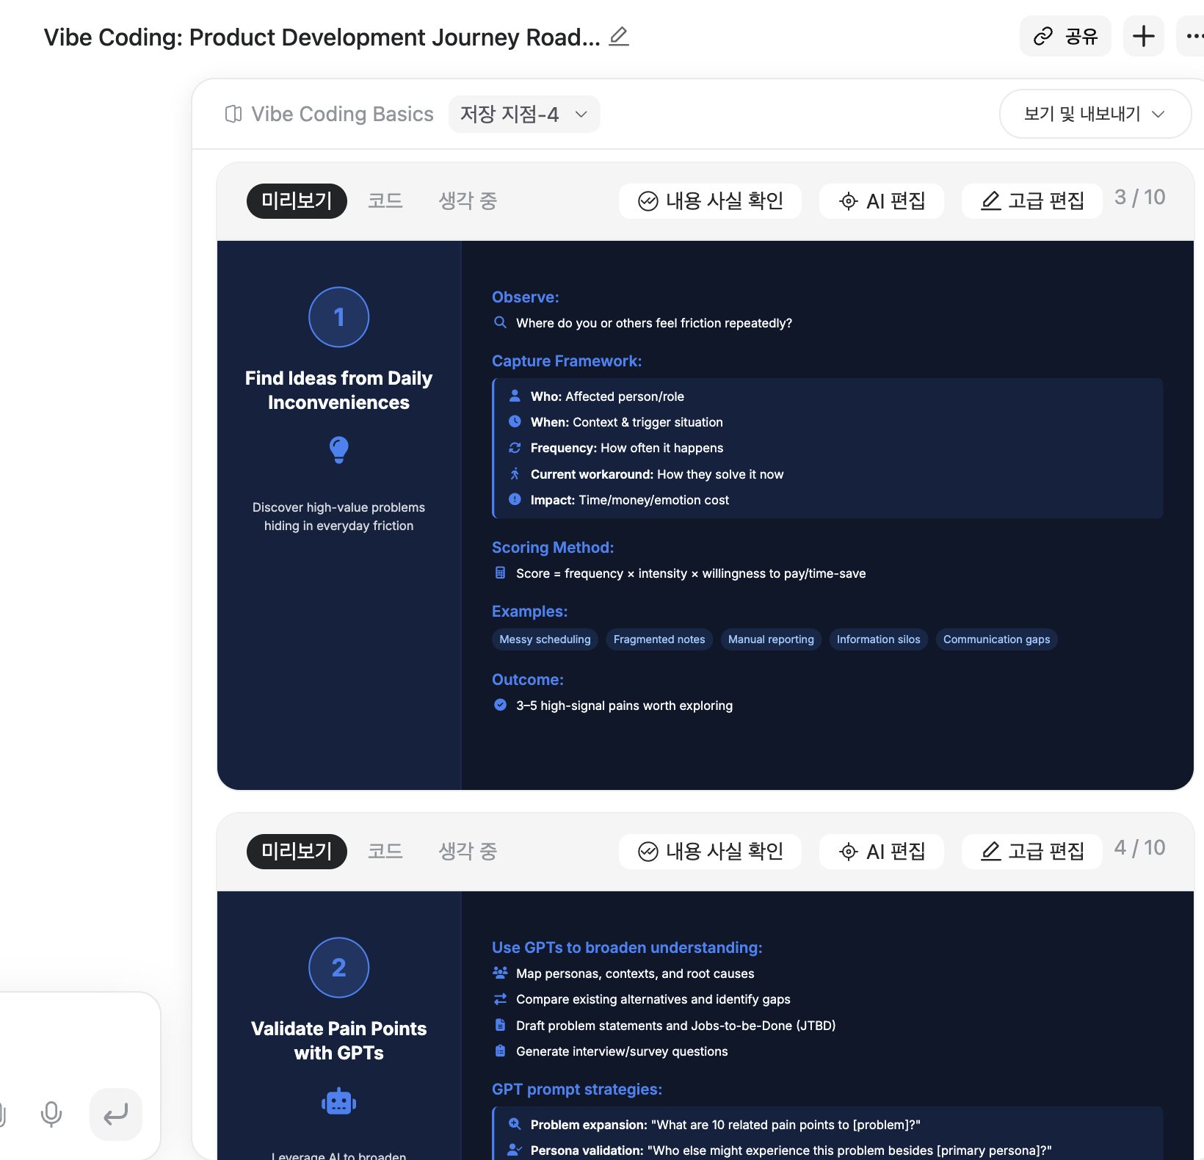Expand the 저장 지점-4 checkpoint dropdown
Image resolution: width=1204 pixels, height=1160 pixels.
pos(523,114)
